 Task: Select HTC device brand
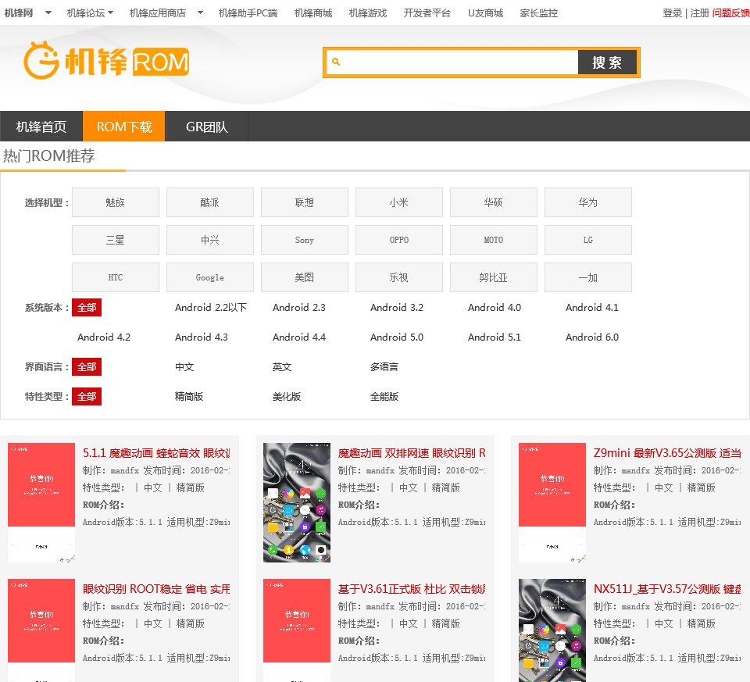point(116,277)
